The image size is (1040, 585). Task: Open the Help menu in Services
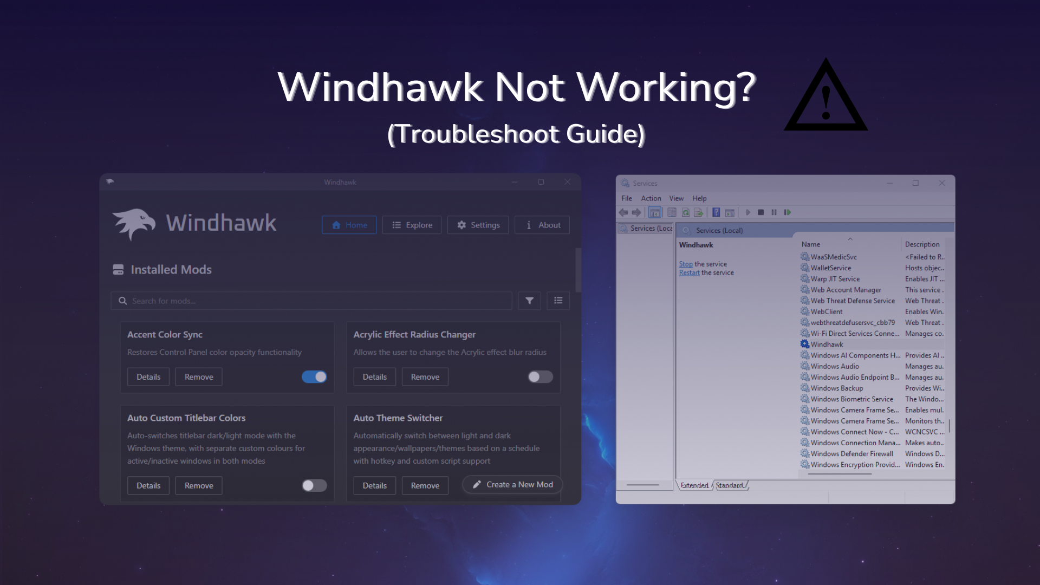point(699,198)
